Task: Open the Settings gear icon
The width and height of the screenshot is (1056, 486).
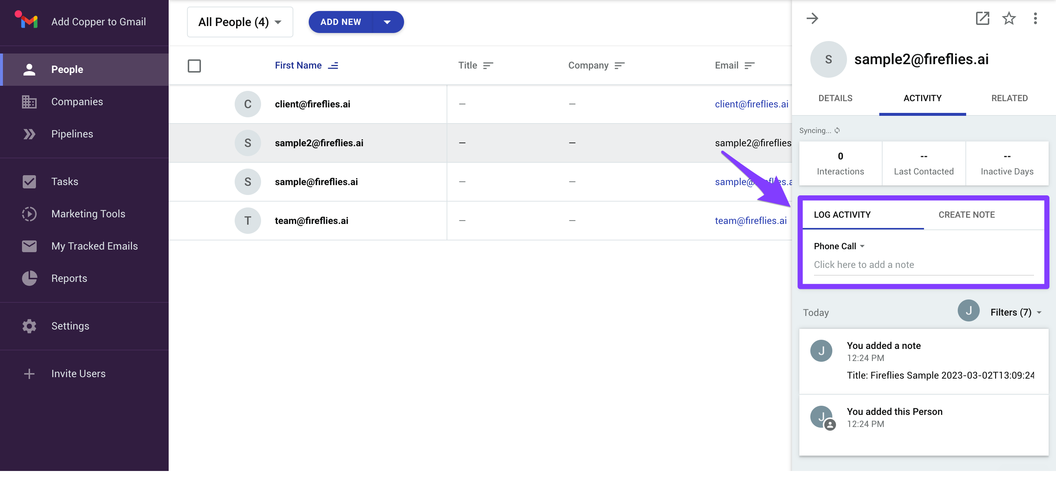Action: click(x=29, y=326)
